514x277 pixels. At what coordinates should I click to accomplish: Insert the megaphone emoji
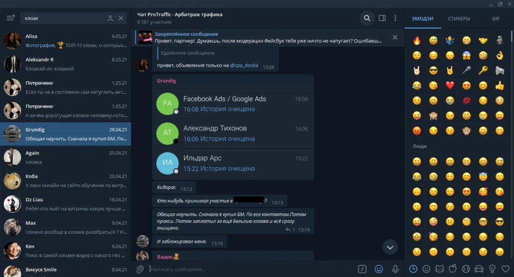499,70
